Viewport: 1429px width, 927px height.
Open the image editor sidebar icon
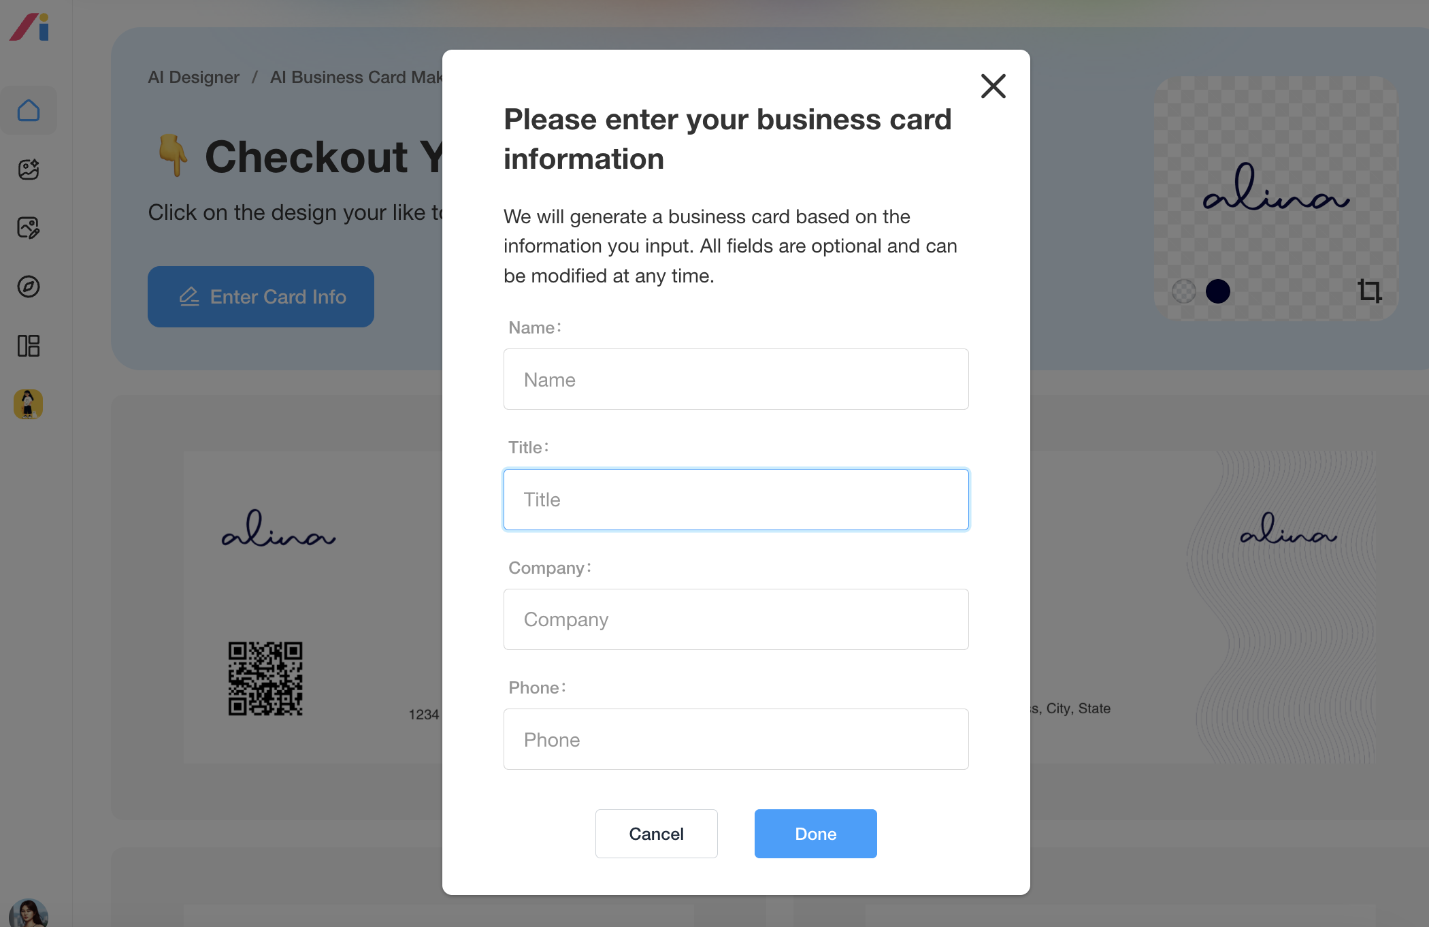pyautogui.click(x=29, y=228)
